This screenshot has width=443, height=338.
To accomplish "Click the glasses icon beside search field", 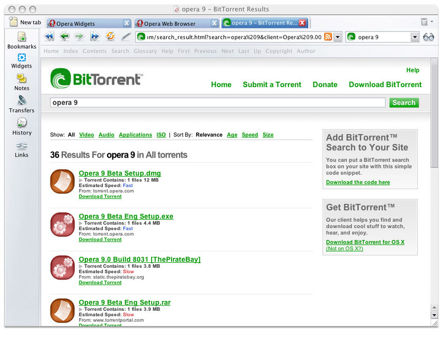I will click(429, 37).
